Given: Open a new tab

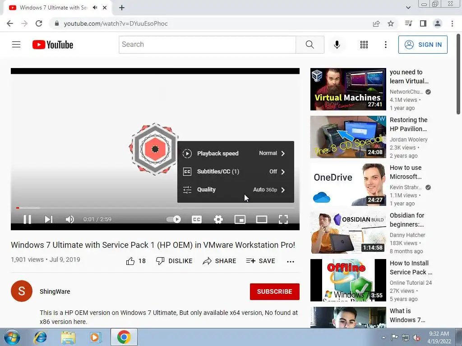Looking at the screenshot, I should pos(122,8).
